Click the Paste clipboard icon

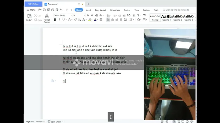(29, 16)
